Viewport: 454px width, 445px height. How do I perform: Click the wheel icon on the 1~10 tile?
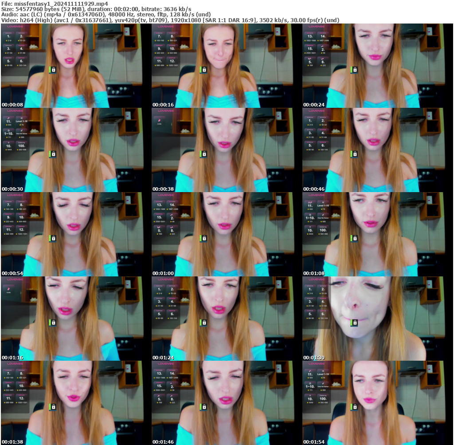8,130
